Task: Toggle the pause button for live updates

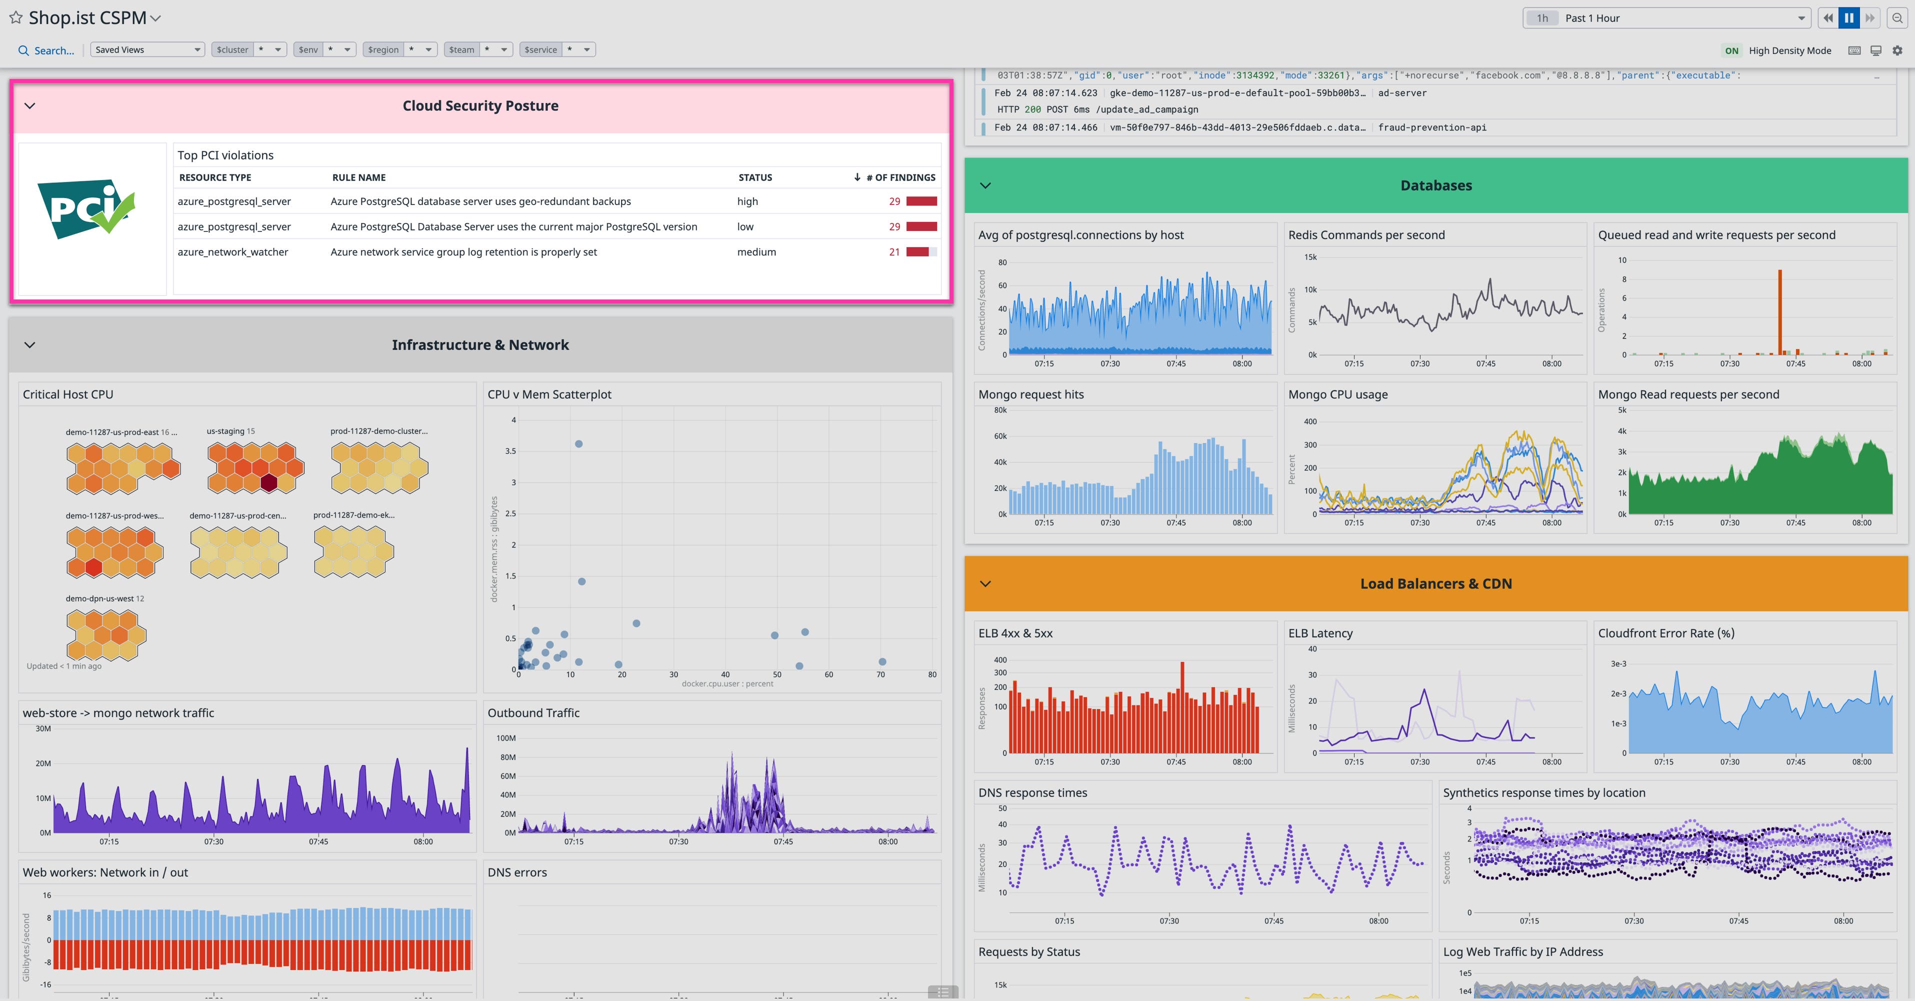Action: tap(1849, 18)
